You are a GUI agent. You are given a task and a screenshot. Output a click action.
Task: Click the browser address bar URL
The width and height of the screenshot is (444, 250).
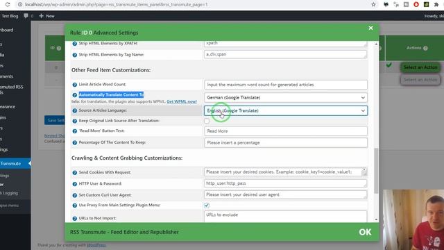pos(116,5)
